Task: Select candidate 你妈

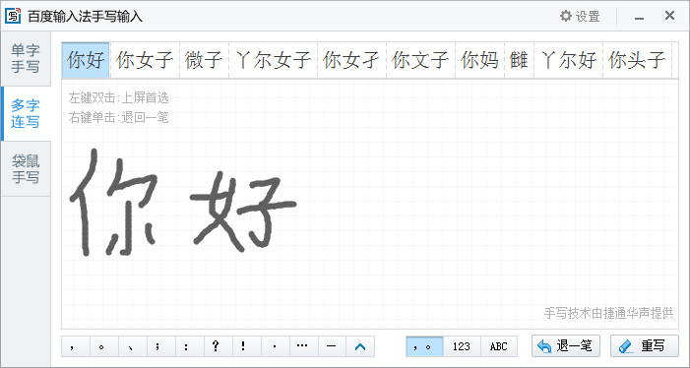Action: (479, 60)
